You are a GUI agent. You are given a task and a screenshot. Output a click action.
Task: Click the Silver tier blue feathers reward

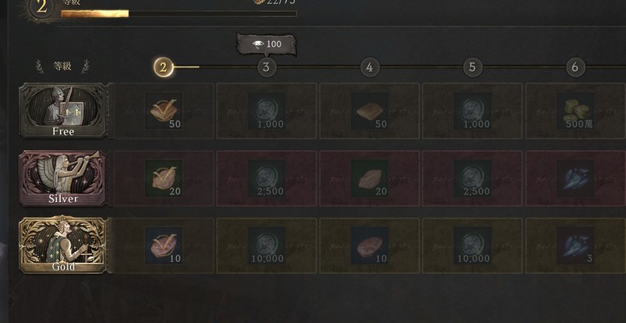click(575, 178)
